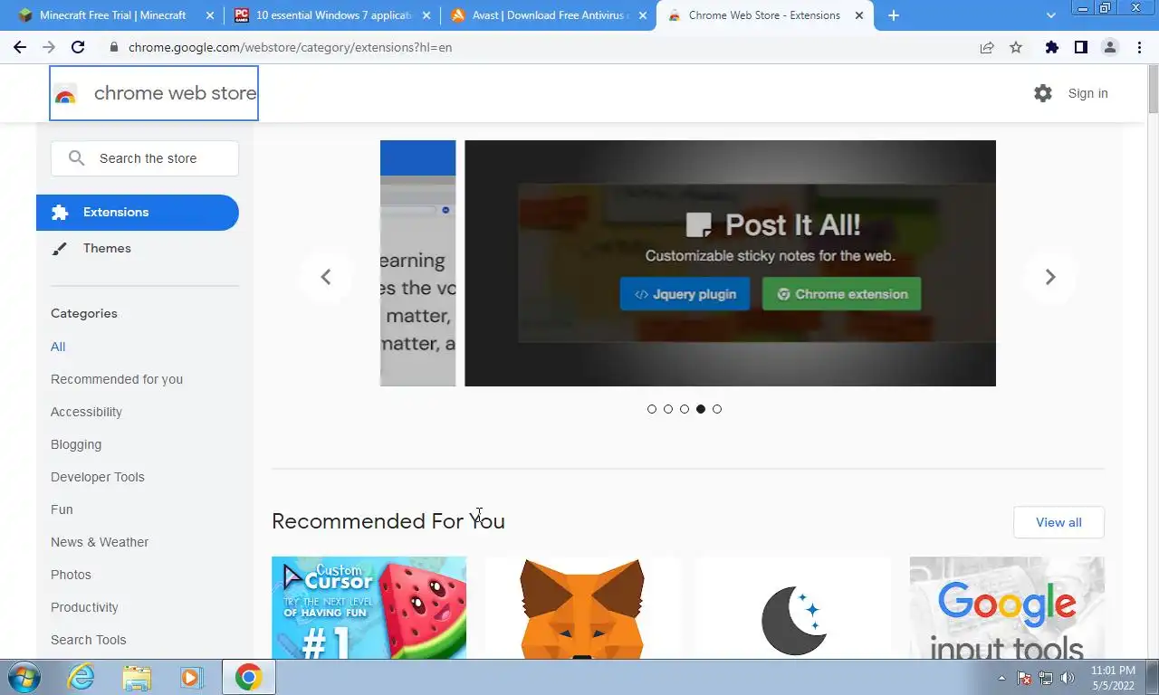Reload the current page
Screen dimensions: 1159x695
point(78,47)
